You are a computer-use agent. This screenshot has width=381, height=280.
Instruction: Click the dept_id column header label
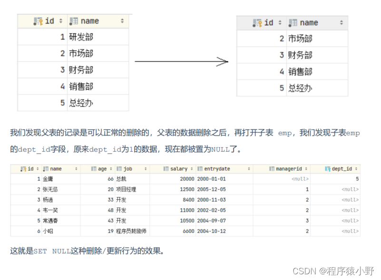tap(342, 169)
